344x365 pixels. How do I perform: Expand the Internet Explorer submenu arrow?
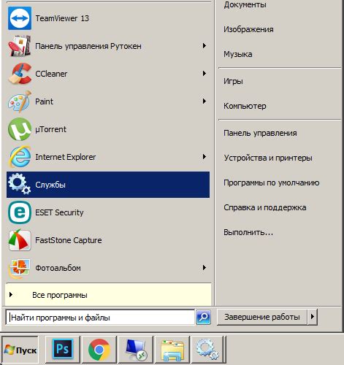(205, 157)
